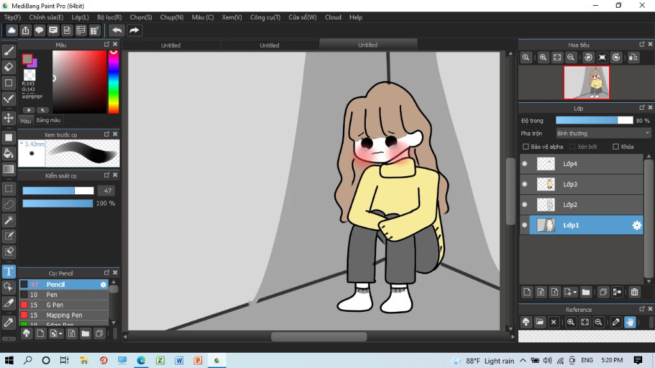Hide layer Lớp1 visibility
This screenshot has width=655, height=368.
[525, 226]
